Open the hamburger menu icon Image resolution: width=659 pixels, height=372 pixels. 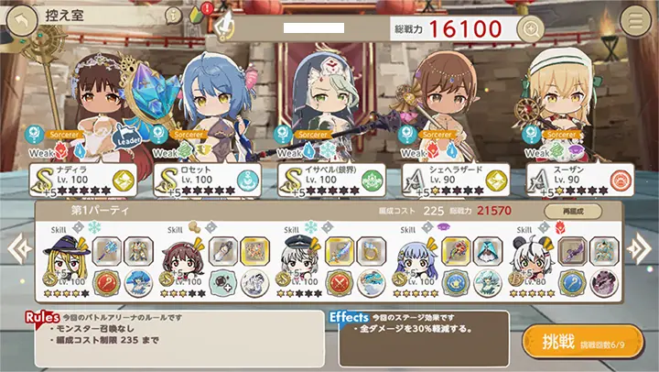(636, 20)
